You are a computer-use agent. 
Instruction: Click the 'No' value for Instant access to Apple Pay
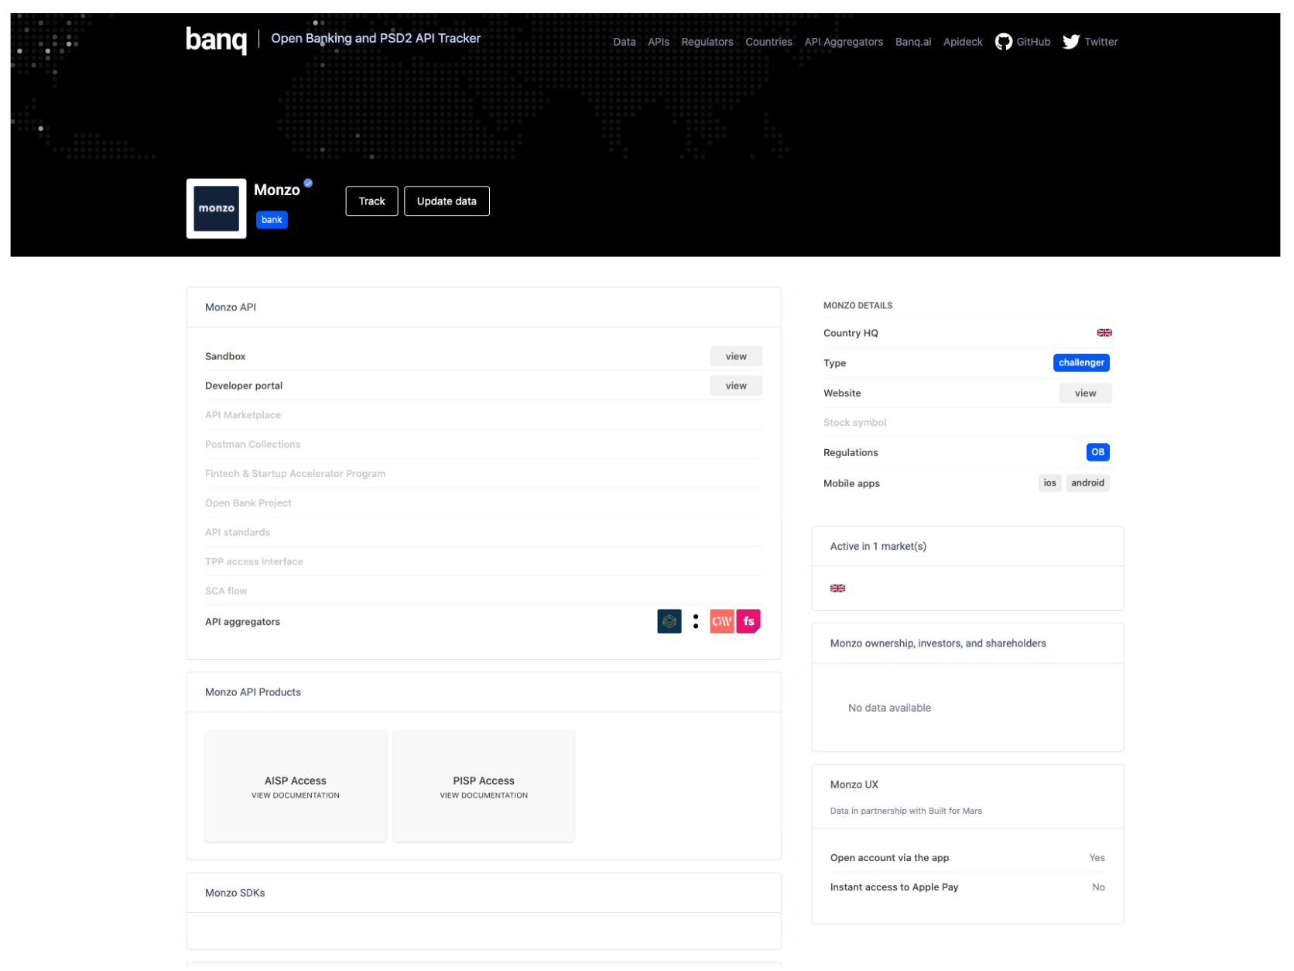[x=1098, y=887]
